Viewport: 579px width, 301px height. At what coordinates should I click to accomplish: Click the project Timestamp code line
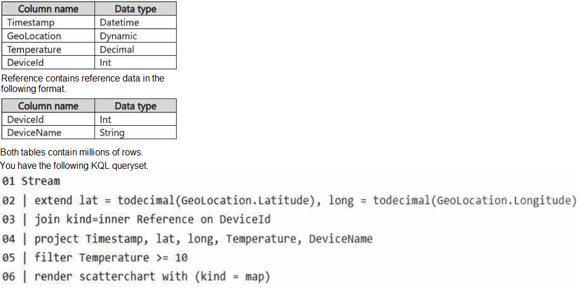click(187, 239)
